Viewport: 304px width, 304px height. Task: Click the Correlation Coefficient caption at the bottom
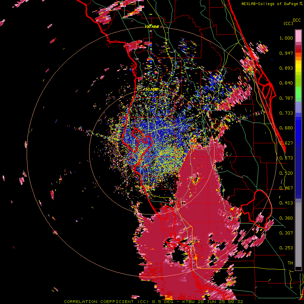153,302
